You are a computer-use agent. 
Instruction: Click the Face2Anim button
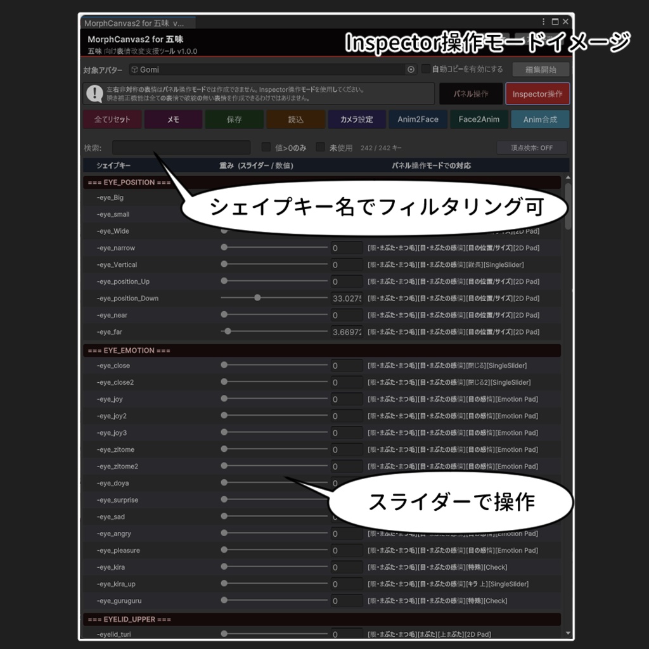479,120
